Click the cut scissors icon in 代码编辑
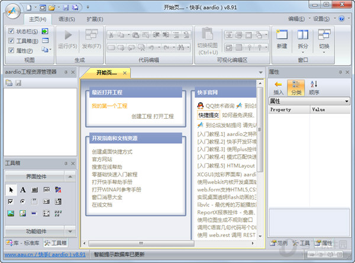 point(111,35)
